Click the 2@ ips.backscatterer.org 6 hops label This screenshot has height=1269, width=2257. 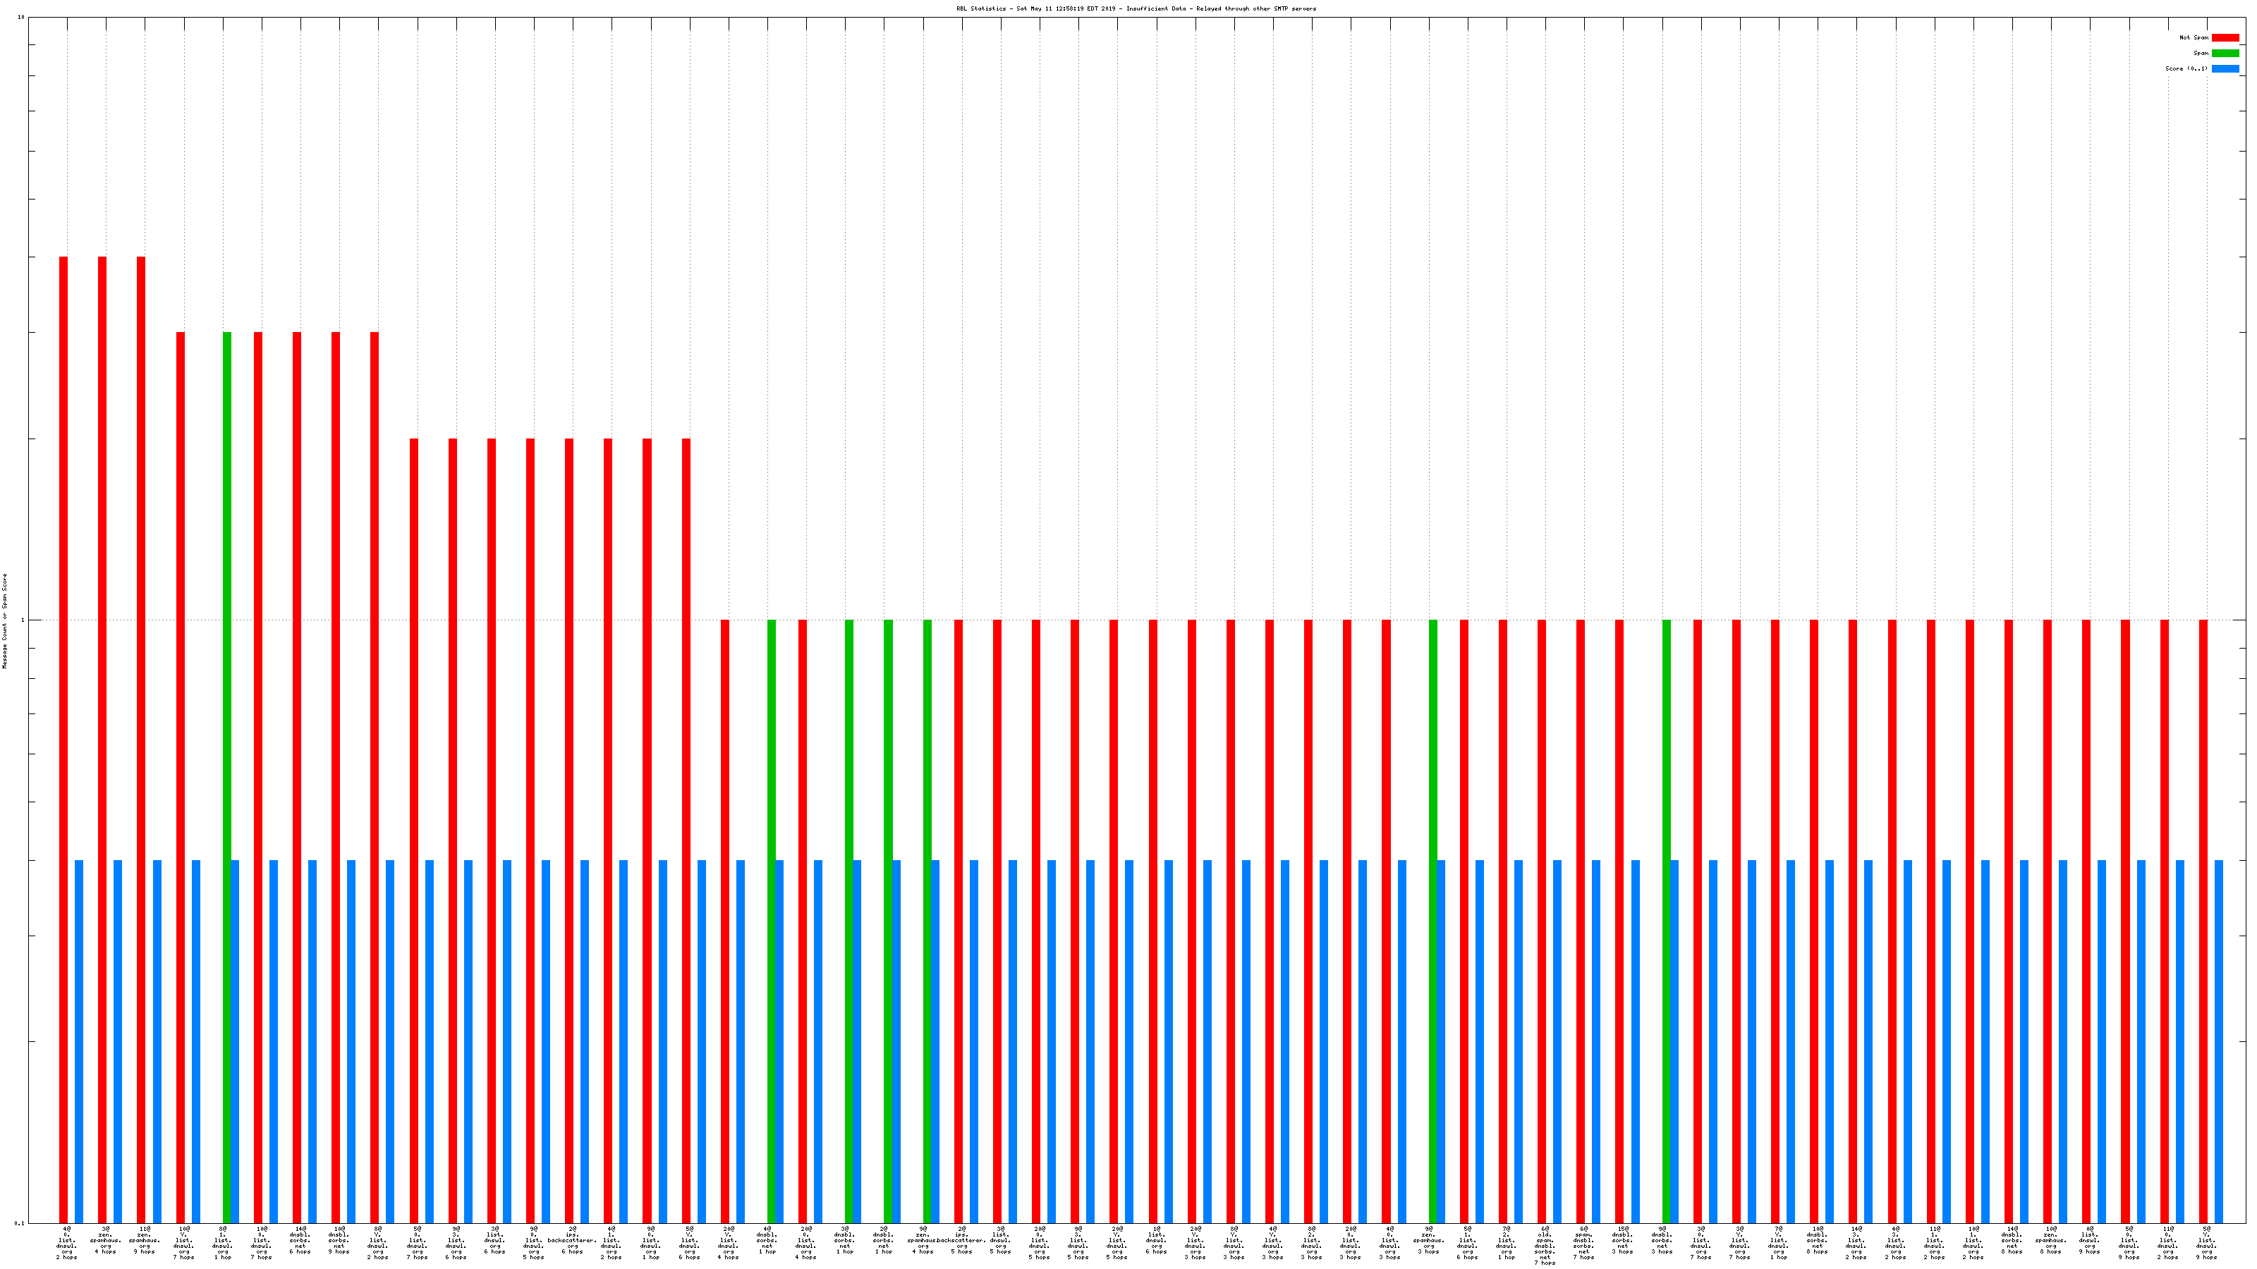pos(571,1240)
